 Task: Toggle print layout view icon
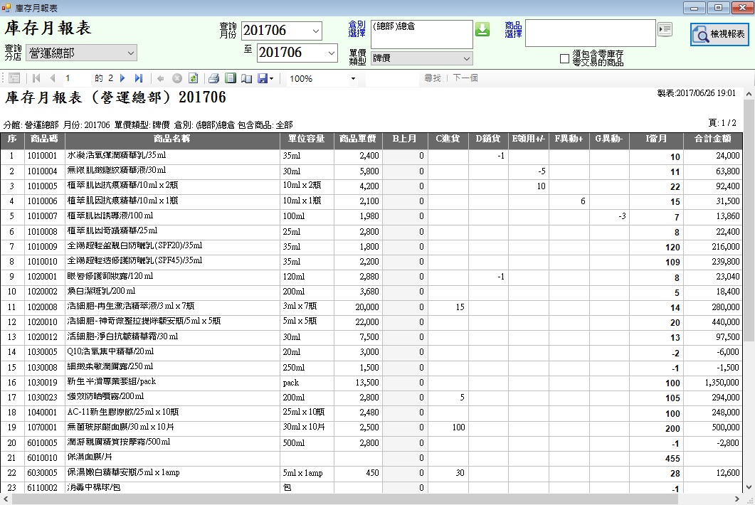point(230,78)
